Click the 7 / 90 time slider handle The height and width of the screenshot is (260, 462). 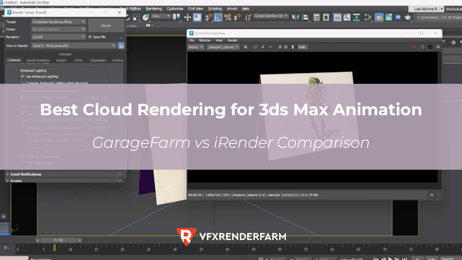[58, 240]
